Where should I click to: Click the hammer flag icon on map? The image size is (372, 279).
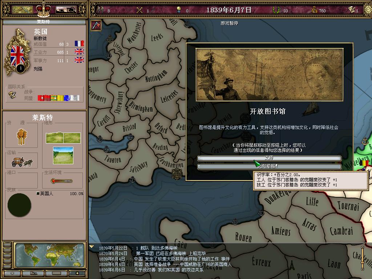point(96,25)
